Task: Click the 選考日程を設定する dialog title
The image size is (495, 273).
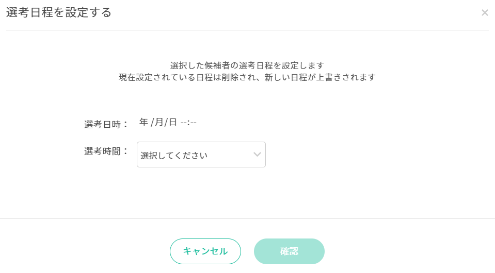Action: 59,13
